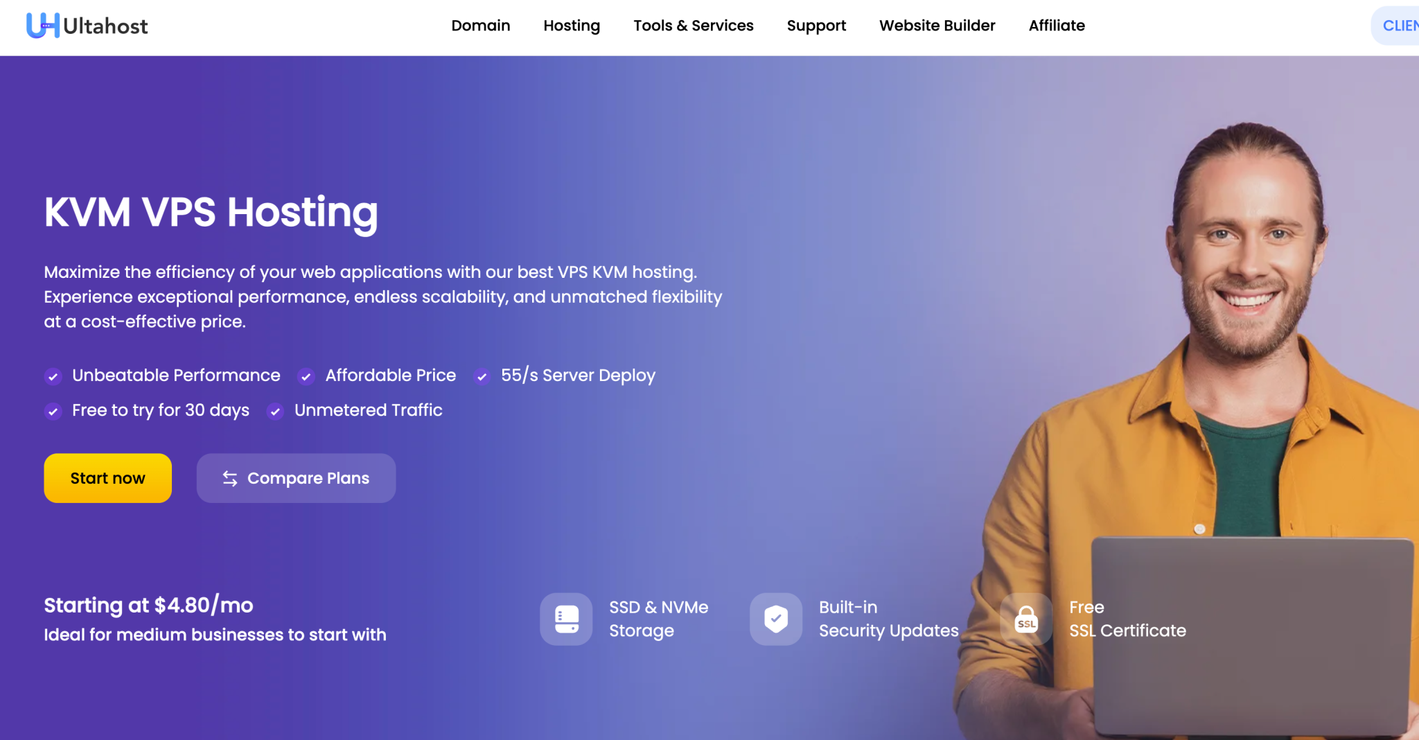The image size is (1419, 740).
Task: Click the Free SSL Certificate padlock icon
Action: pyautogui.click(x=1026, y=619)
